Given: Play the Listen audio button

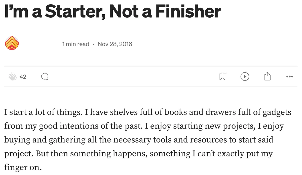Looking at the screenshot, I should click(x=245, y=77).
